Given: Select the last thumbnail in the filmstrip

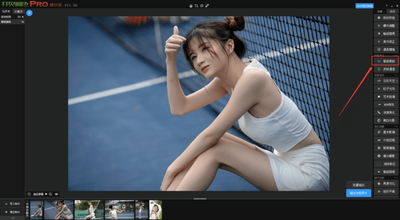Looking at the screenshot, I should pyautogui.click(x=156, y=210).
